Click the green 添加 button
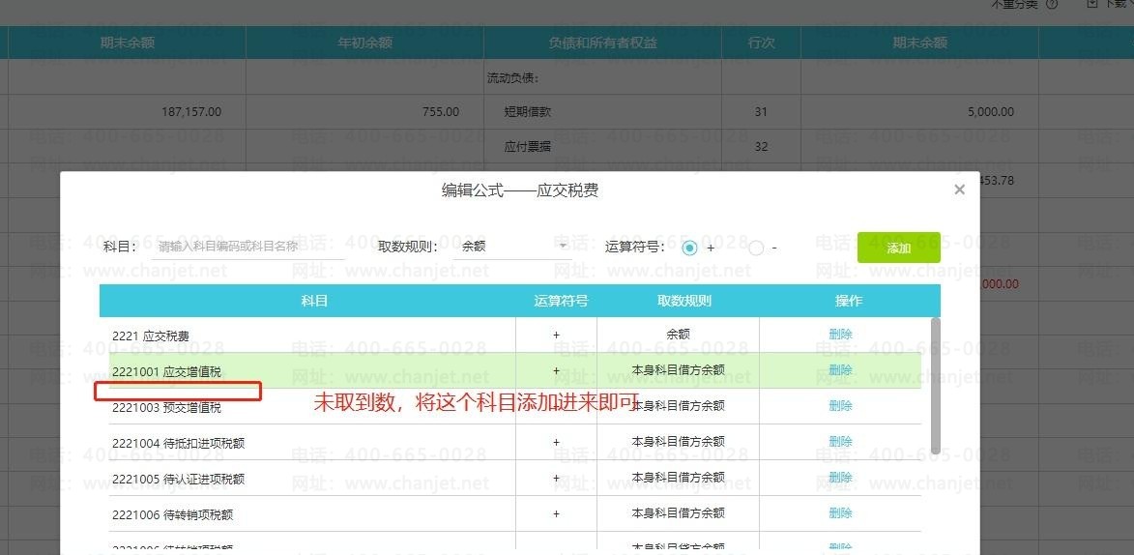This screenshot has width=1134, height=555. tap(898, 248)
